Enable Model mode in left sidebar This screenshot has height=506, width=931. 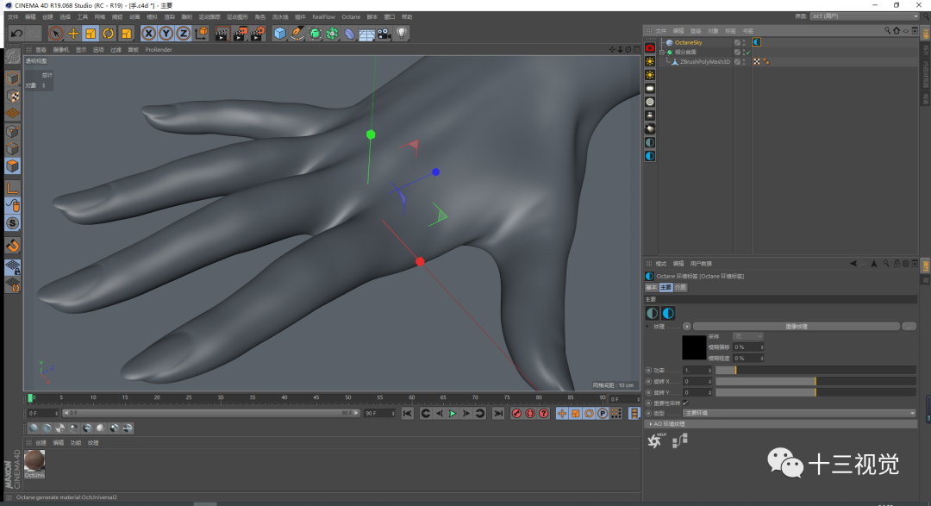pos(12,78)
